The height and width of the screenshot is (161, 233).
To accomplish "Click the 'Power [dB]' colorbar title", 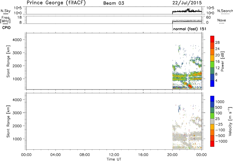I will click(x=222, y=61).
